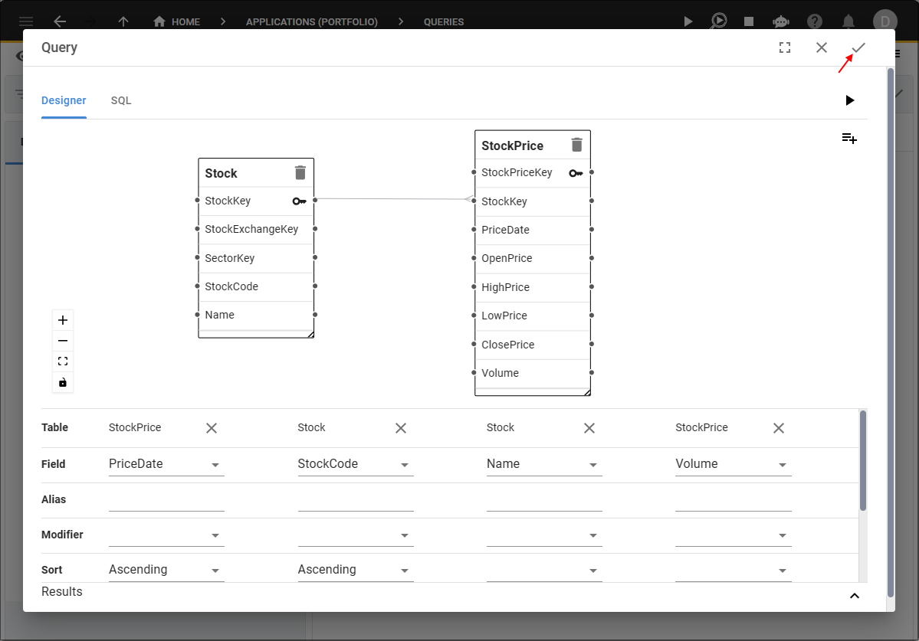
Task: Click Alias field for Volume column
Action: click(x=734, y=500)
